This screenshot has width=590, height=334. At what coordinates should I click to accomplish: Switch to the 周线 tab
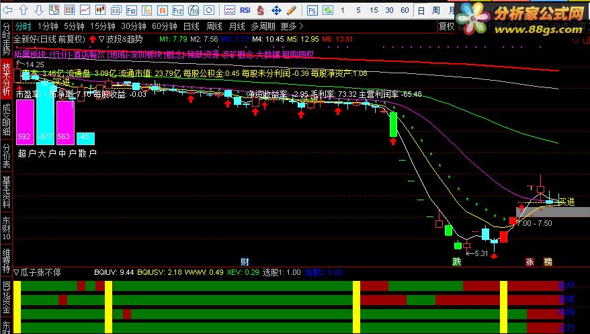click(x=214, y=26)
